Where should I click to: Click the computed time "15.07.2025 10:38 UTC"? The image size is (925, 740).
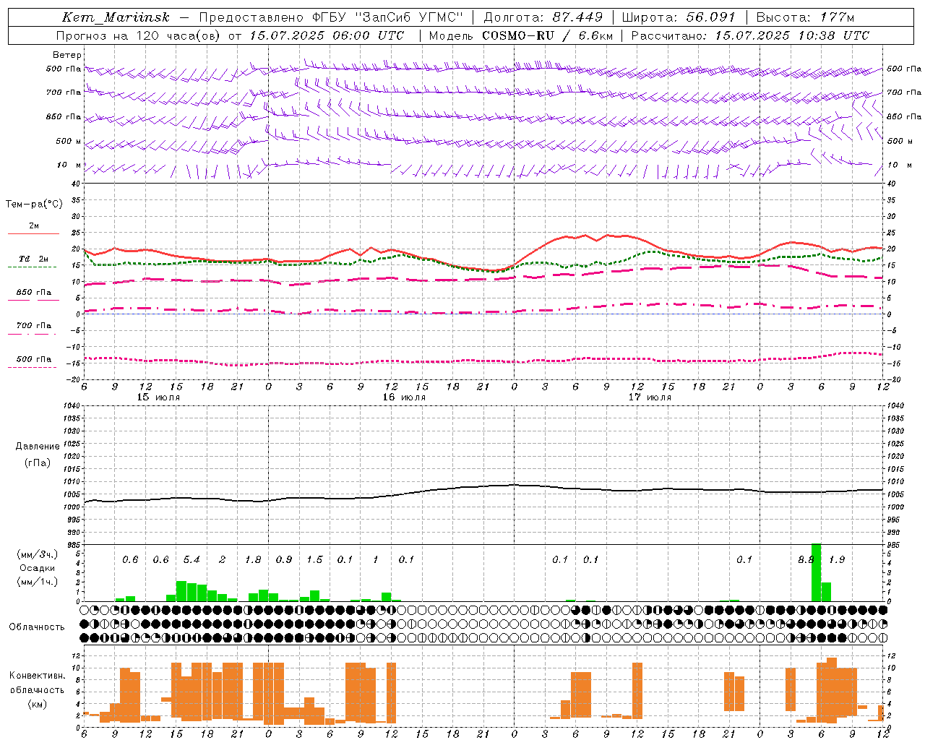[792, 35]
